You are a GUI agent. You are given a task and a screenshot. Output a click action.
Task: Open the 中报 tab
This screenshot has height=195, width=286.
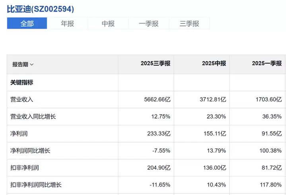coord(108,23)
